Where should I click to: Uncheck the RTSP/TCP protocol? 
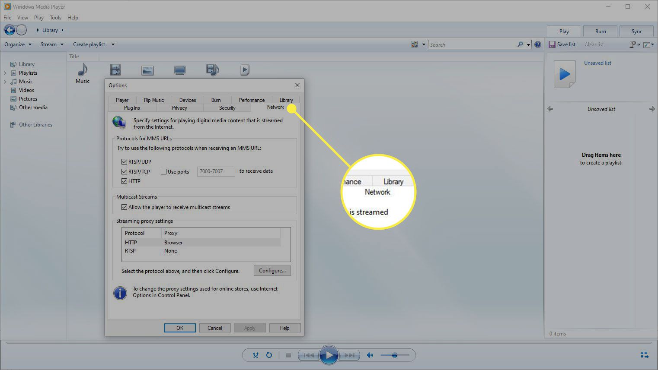point(125,171)
